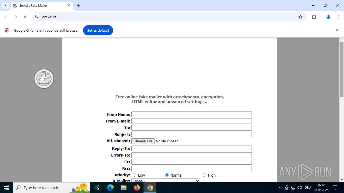This screenshot has height=193, width=344.
Task: Select Low priority radio button
Action: pos(134,175)
